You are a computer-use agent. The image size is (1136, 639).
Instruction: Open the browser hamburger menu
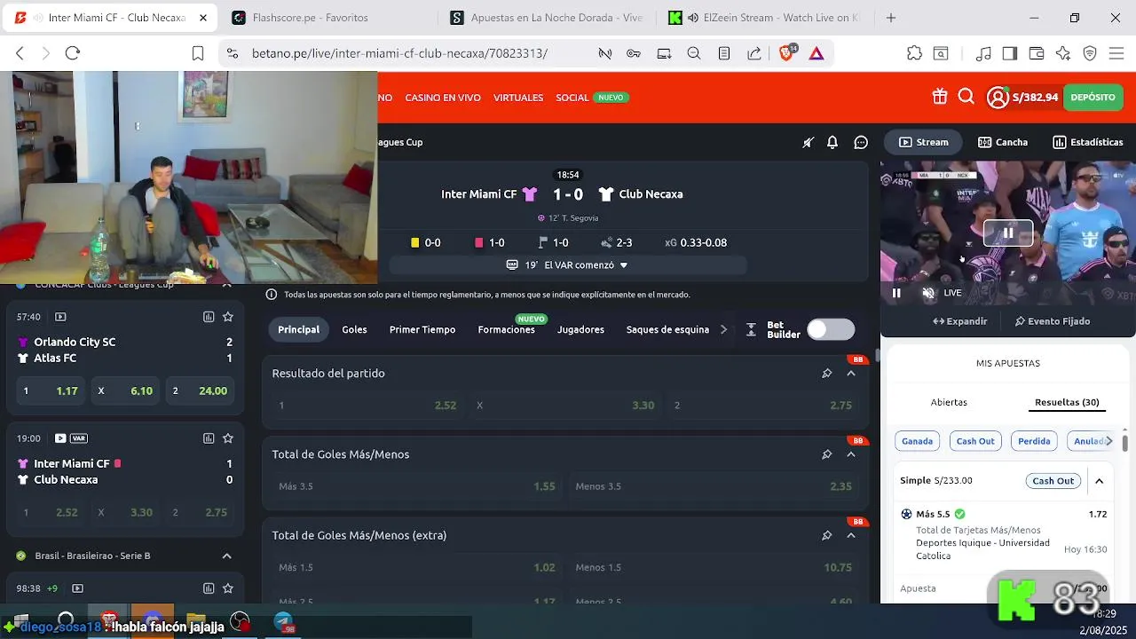(x=1117, y=53)
